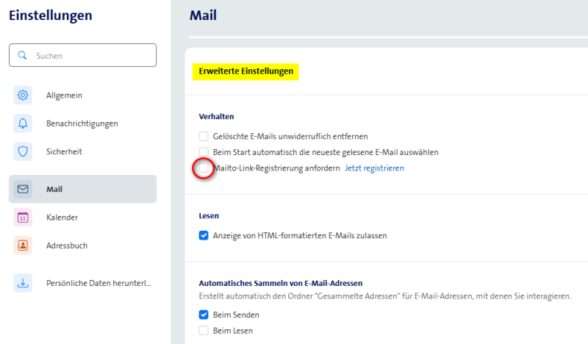Viewport: 588px width, 344px height.
Task: Click the contact icon for Adressbuch
Action: [23, 245]
